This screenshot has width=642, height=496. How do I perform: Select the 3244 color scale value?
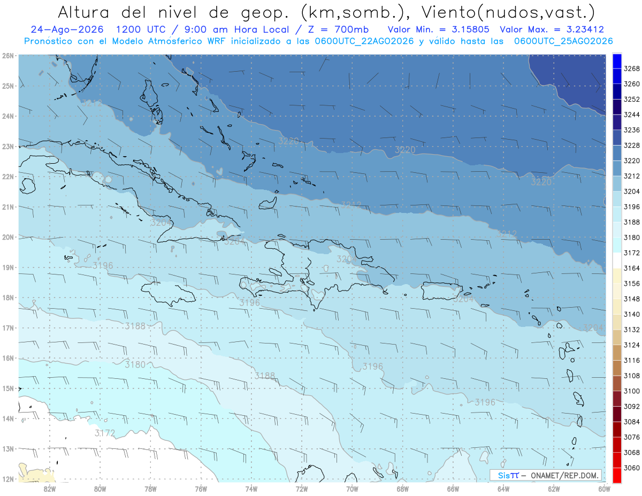632,115
